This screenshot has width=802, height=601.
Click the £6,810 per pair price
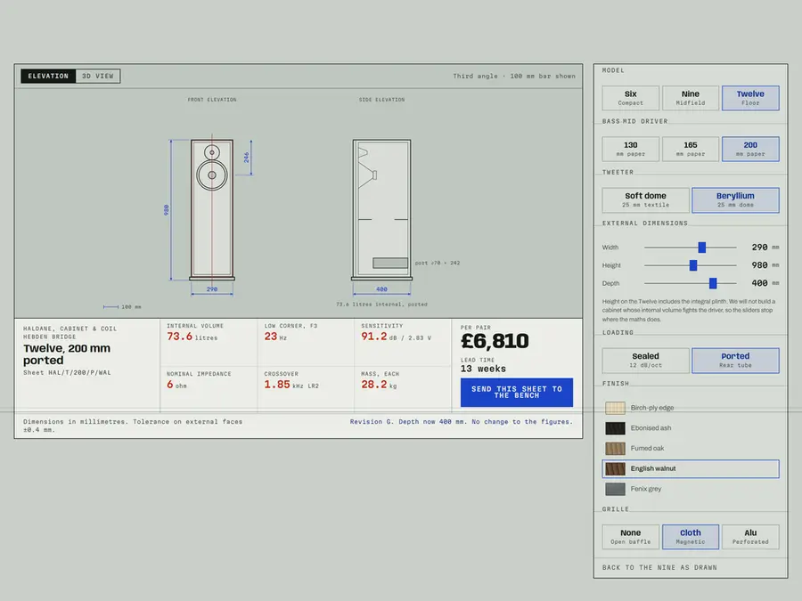[x=495, y=341]
